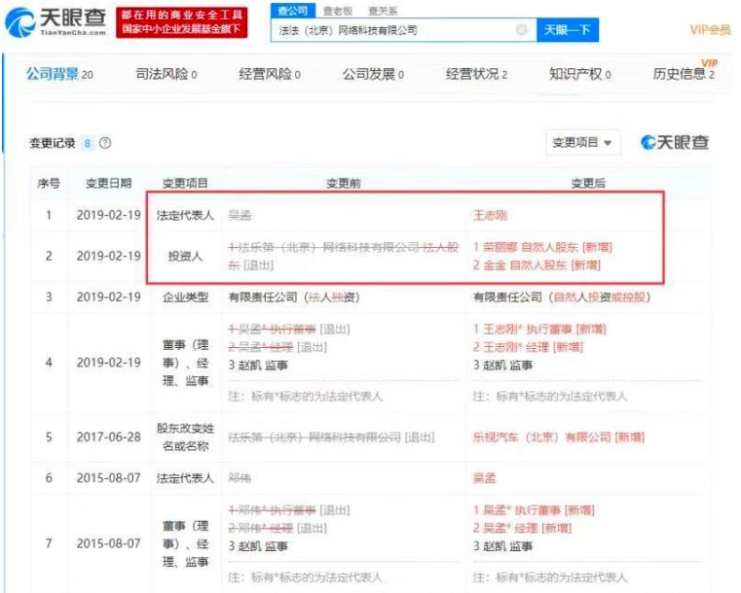Open 乐视汽车（北京）有限公司 link
Viewport: 741px width, 593px height.
pyautogui.click(x=541, y=437)
